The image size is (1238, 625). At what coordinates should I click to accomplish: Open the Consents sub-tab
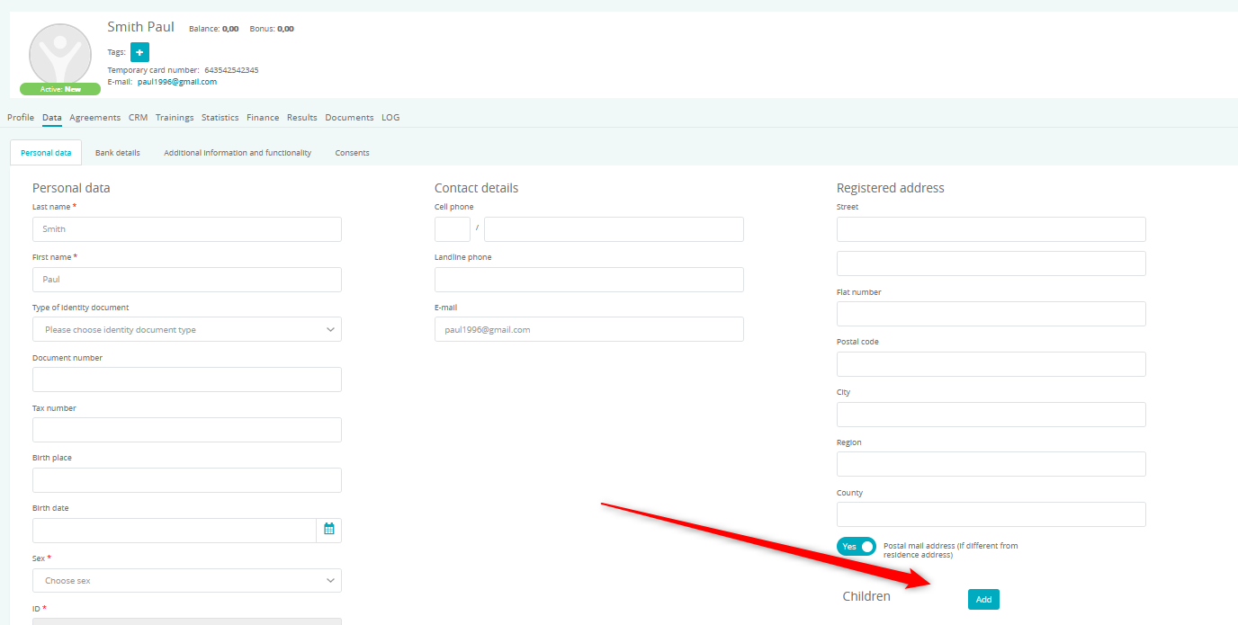click(353, 153)
